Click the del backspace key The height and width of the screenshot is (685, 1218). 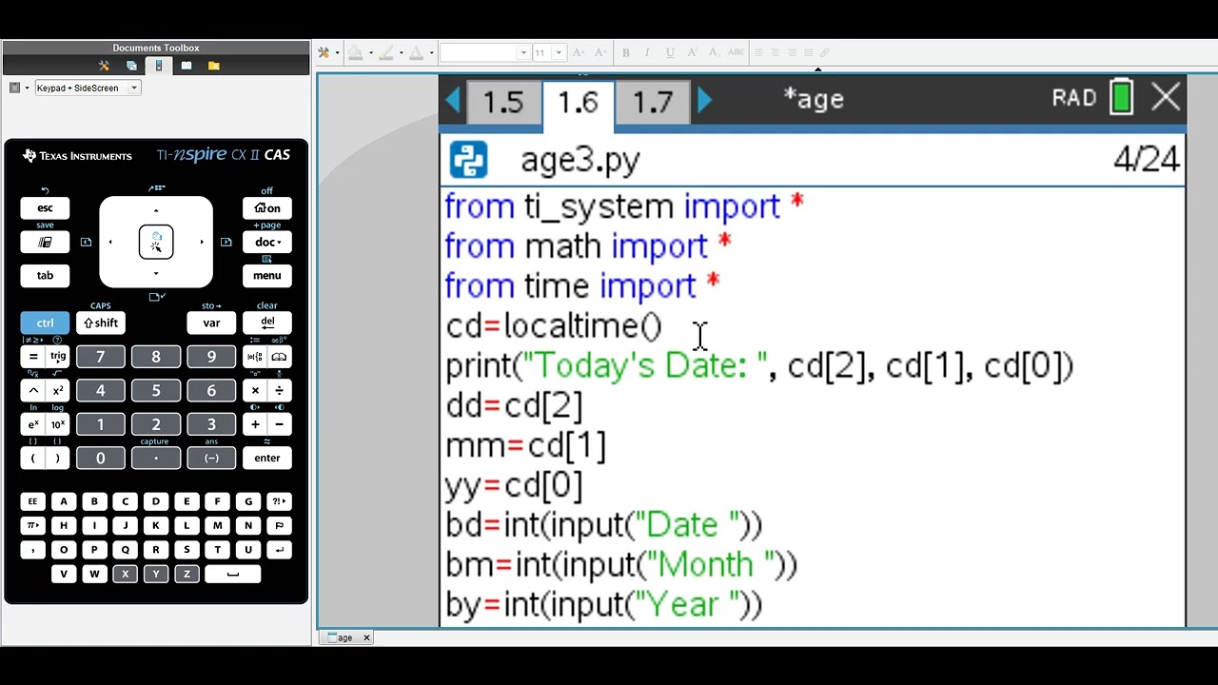[x=267, y=323]
